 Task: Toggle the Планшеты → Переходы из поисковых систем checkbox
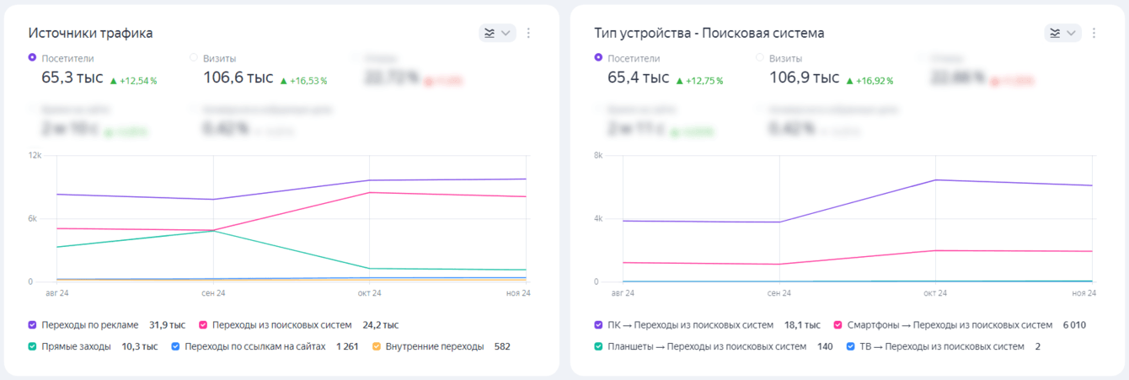point(598,346)
